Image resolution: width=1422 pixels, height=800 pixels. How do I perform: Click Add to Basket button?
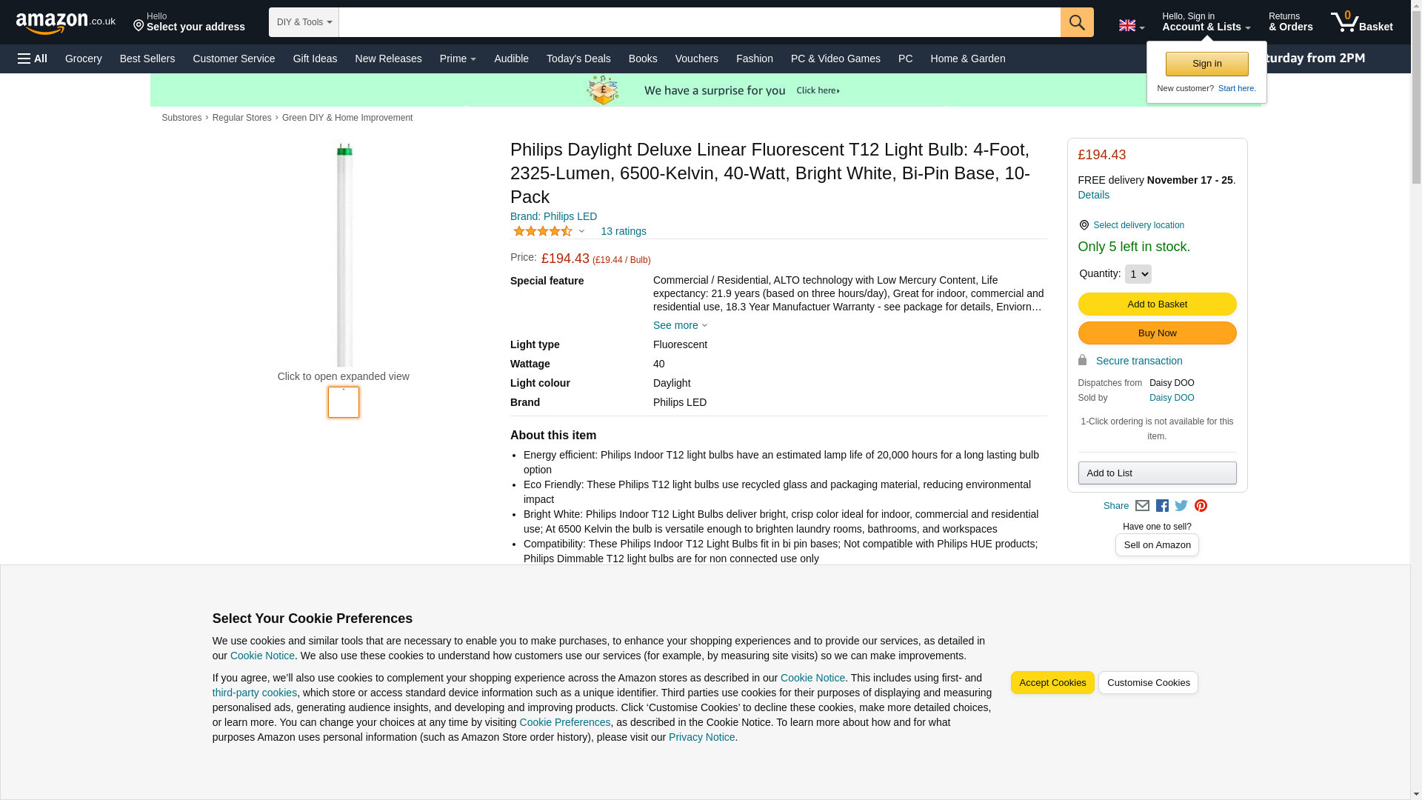(x=1156, y=304)
